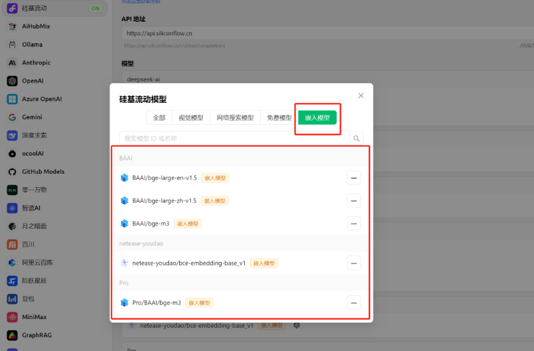Switch to the 视觉模型 tab
The image size is (534, 351).
pos(191,117)
